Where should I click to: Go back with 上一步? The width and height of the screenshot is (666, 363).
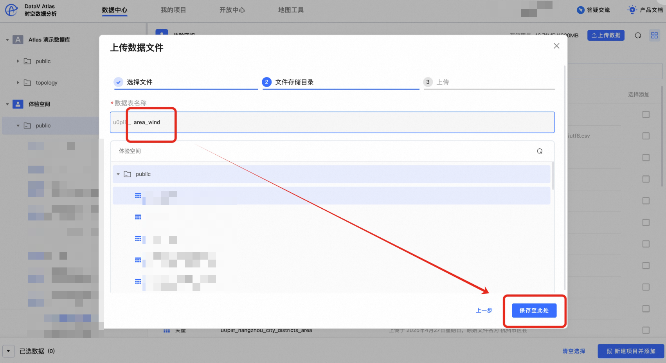484,311
